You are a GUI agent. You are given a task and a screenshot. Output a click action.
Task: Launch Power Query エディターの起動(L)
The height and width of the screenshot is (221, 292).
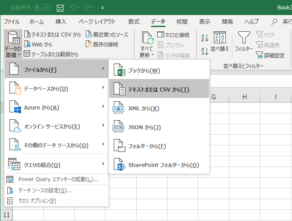coord(56,179)
